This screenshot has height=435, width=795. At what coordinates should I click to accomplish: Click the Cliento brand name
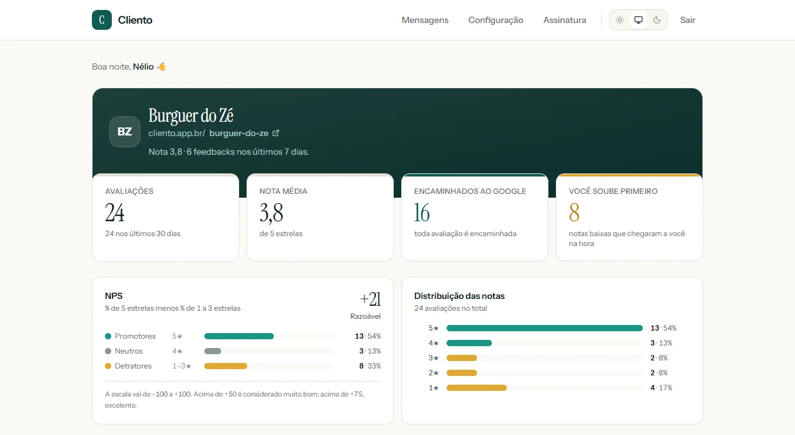[x=135, y=20]
